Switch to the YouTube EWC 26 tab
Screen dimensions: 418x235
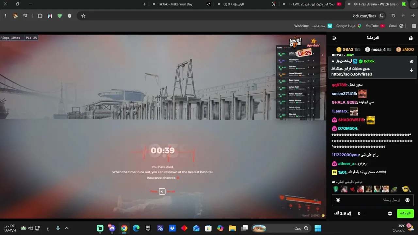coord(312,4)
